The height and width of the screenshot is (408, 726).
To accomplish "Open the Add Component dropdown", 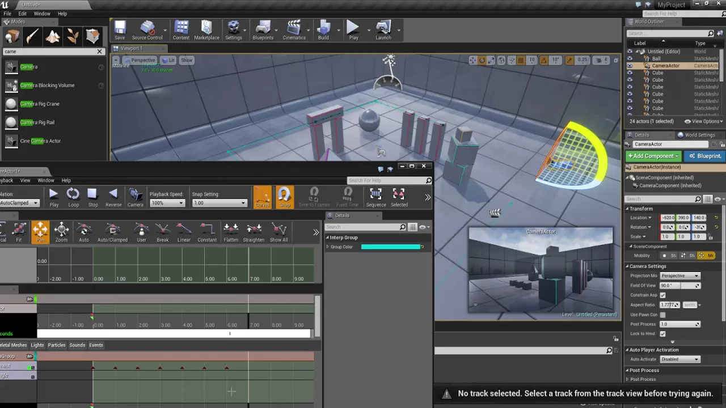I will click(653, 156).
